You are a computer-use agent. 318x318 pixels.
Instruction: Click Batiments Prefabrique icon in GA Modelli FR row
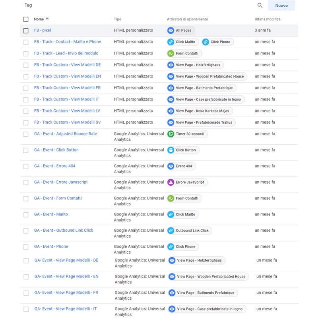point(172,293)
